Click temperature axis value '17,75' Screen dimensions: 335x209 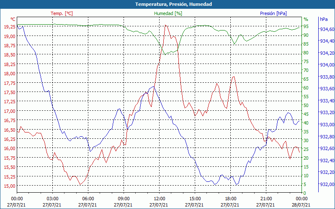coord(10,83)
